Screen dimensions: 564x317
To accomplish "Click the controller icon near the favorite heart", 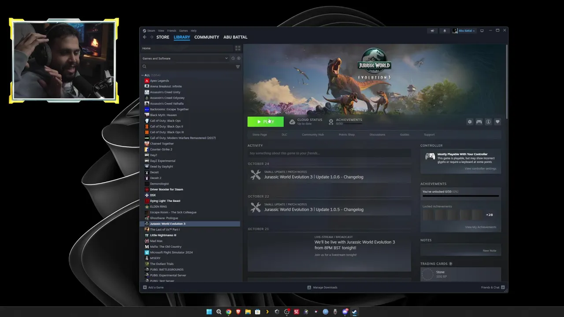I will (x=479, y=122).
